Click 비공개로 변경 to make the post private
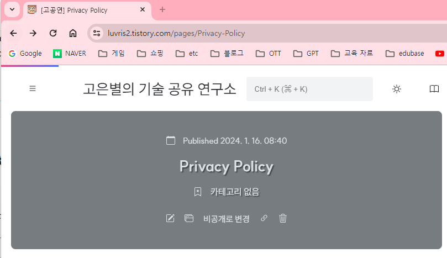This screenshot has width=447, height=258. point(227,219)
